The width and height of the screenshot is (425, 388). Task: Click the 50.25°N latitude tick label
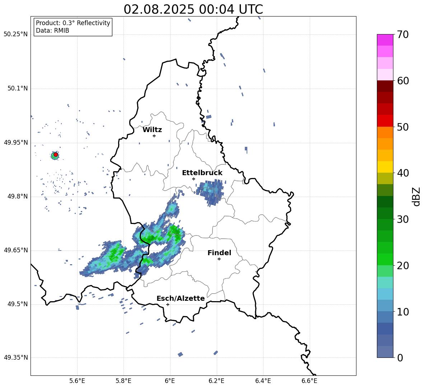pos(15,34)
